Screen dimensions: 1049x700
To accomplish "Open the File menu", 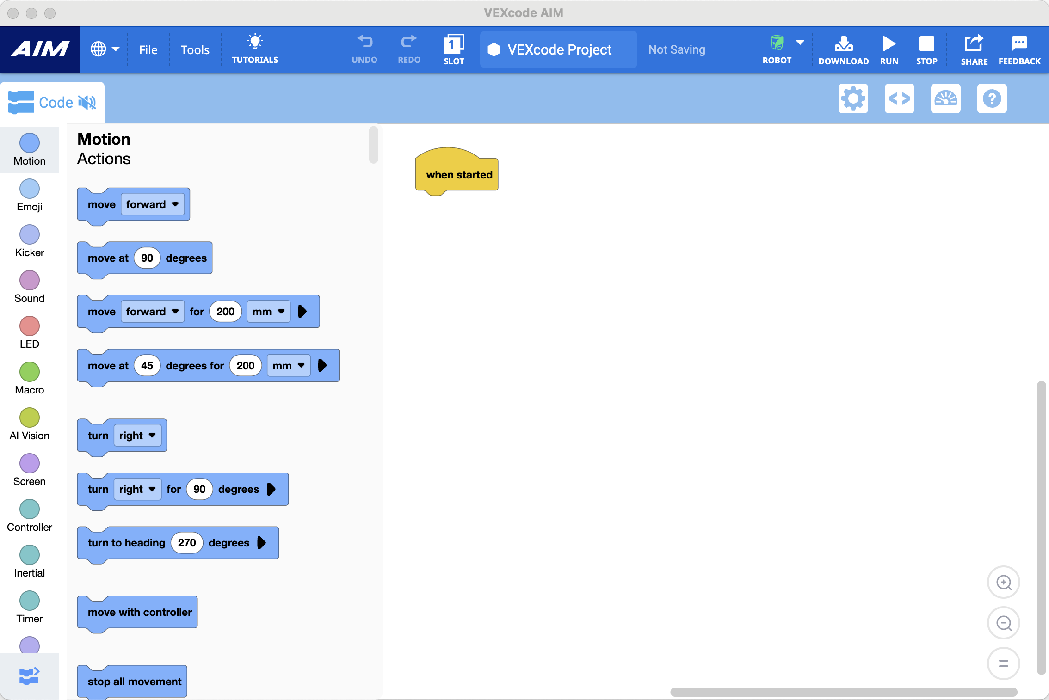I will (x=148, y=49).
